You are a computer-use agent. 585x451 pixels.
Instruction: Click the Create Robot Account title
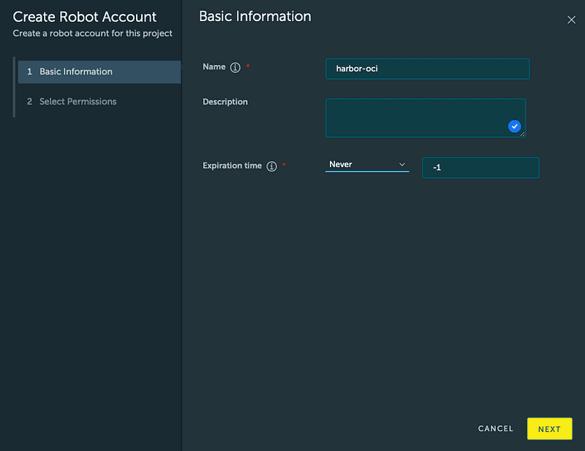pos(85,17)
